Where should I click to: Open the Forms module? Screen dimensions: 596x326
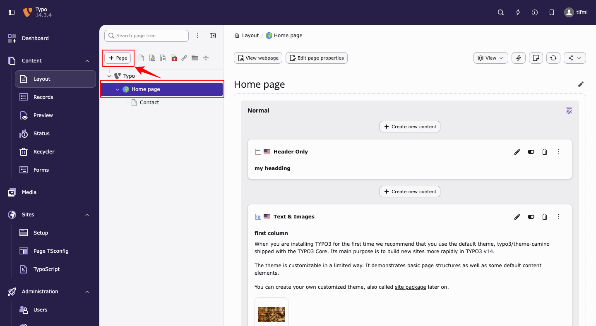pyautogui.click(x=55, y=170)
